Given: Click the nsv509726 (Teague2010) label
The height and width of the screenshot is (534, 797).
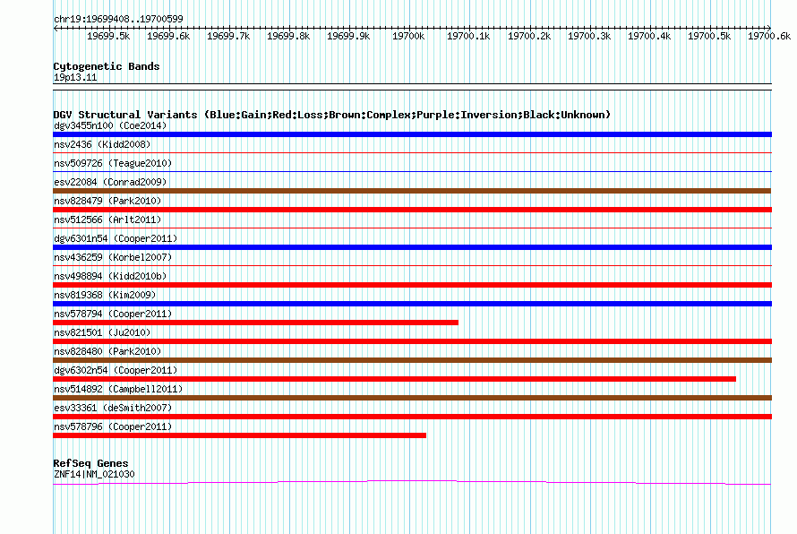Looking at the screenshot, I should pos(113,163).
